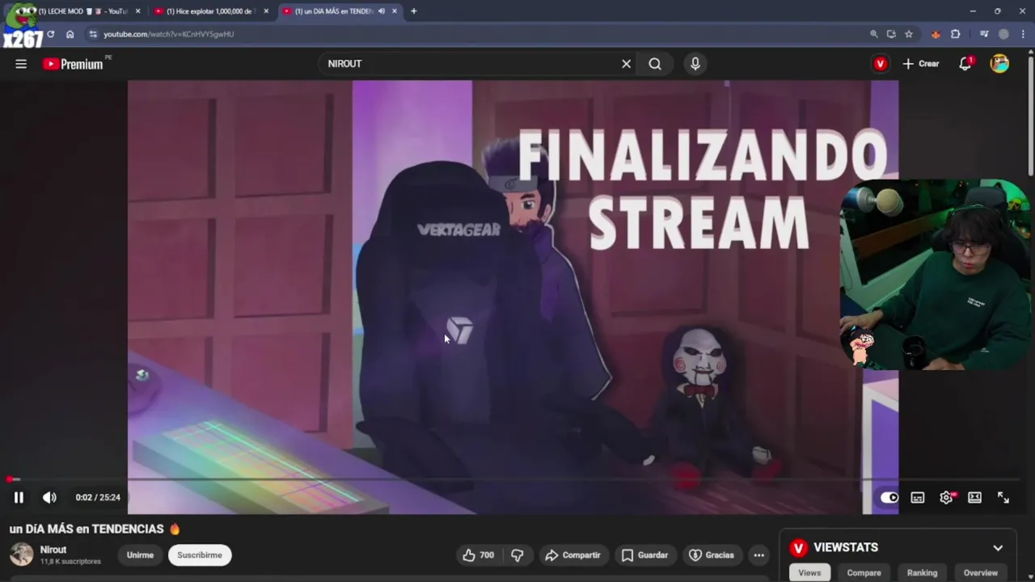Close the un DÍA MÁS en TENDENCIAS tab
Screen dimensions: 1035x582
click(395, 11)
